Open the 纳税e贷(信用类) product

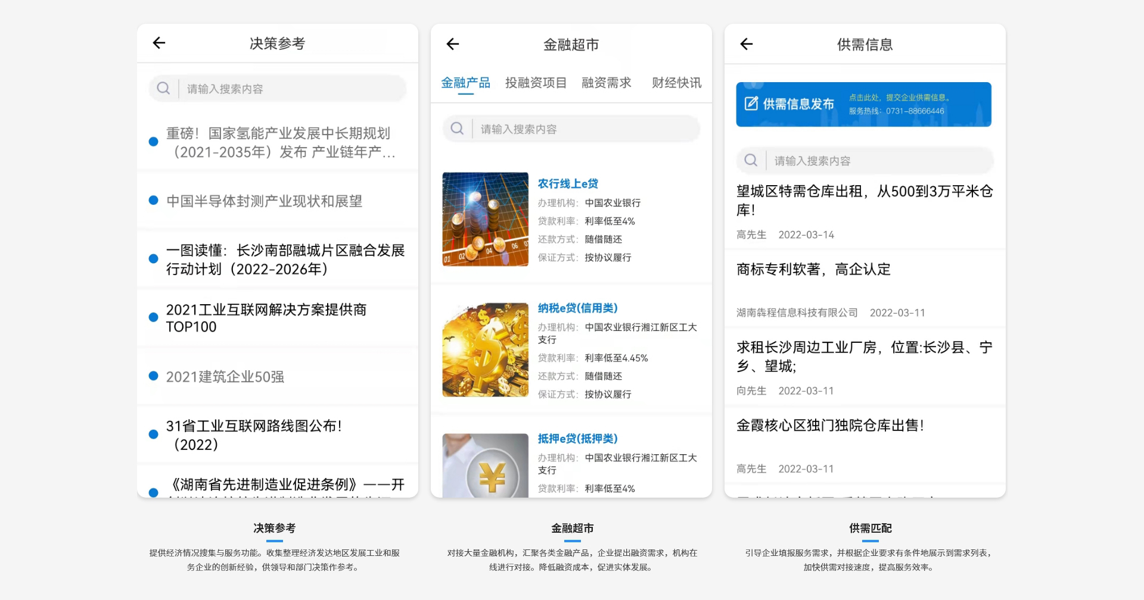click(577, 308)
